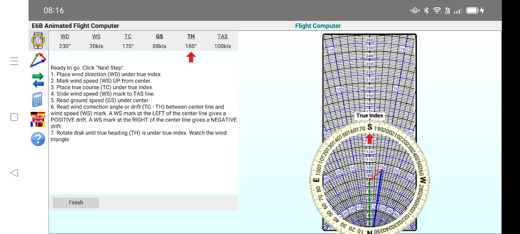Click the E mark on compass disk
This screenshot has height=234, width=520.
point(316,181)
